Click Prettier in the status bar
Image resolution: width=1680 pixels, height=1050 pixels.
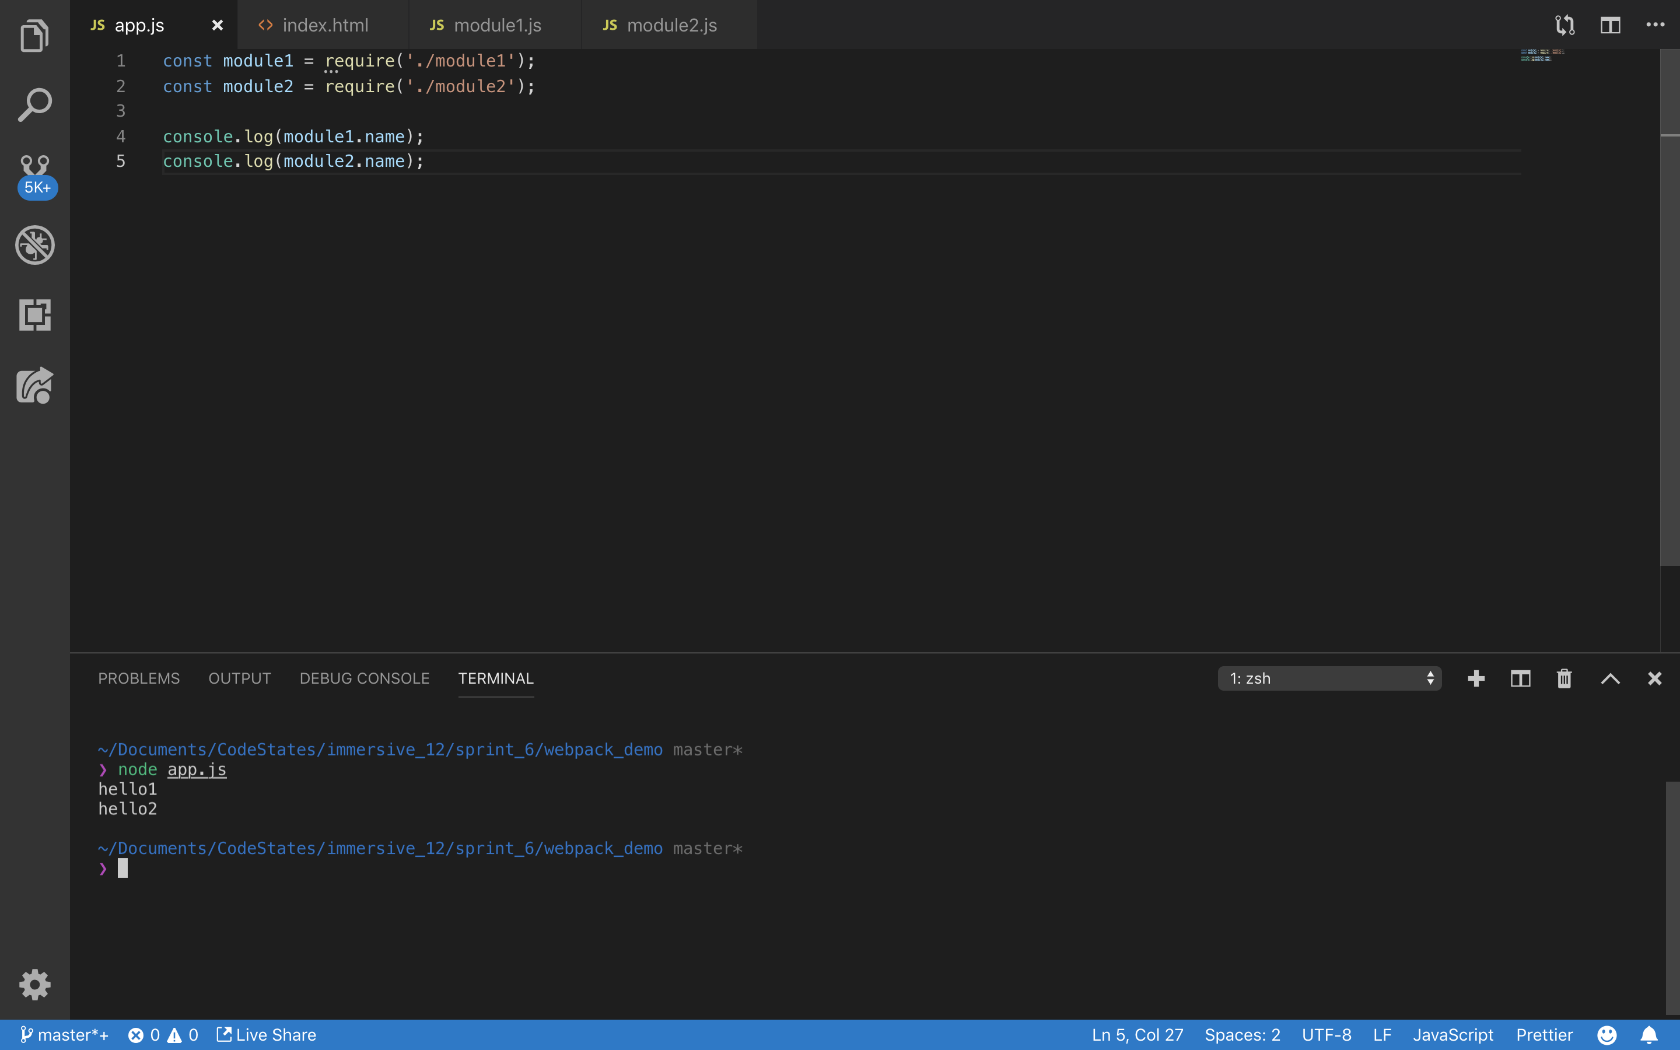(x=1544, y=1035)
